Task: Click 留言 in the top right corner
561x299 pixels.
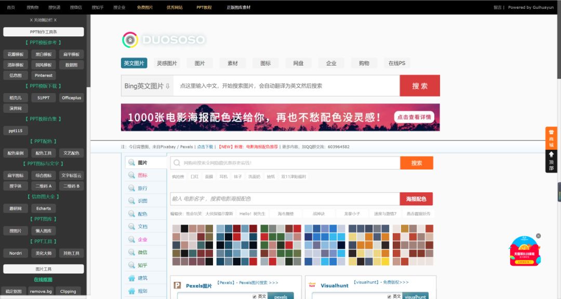Action: click(x=497, y=7)
